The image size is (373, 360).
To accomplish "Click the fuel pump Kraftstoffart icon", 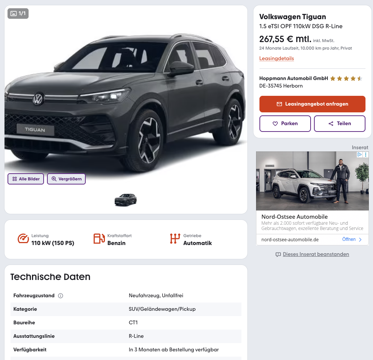I will pos(99,239).
